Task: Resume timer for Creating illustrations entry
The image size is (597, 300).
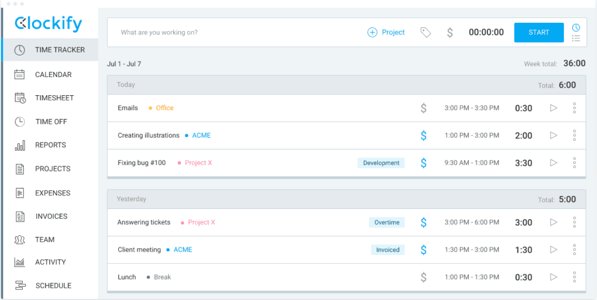Action: (x=554, y=135)
